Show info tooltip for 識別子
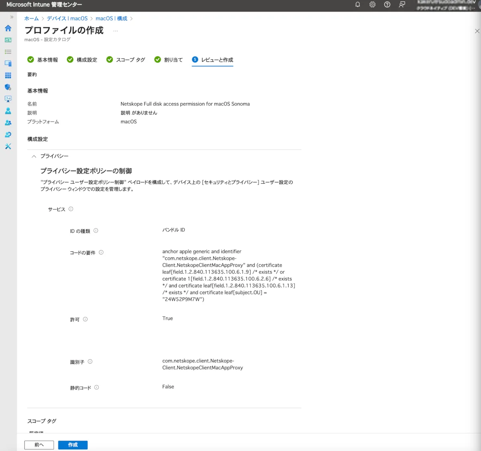481x451 pixels. click(90, 361)
